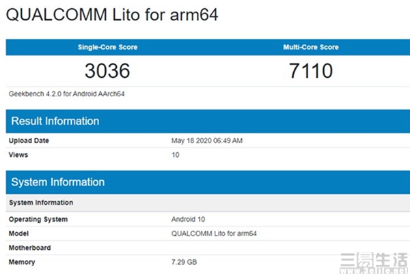Click the Result Information section header
Viewport: 410px width, 275px height.
point(208,121)
